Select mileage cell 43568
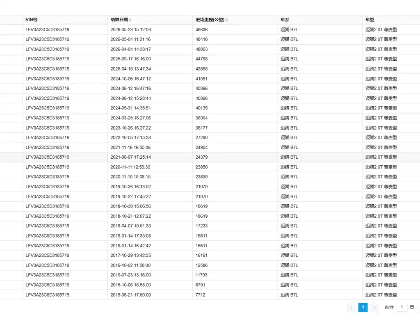This screenshot has height=315, width=420. tap(201, 69)
